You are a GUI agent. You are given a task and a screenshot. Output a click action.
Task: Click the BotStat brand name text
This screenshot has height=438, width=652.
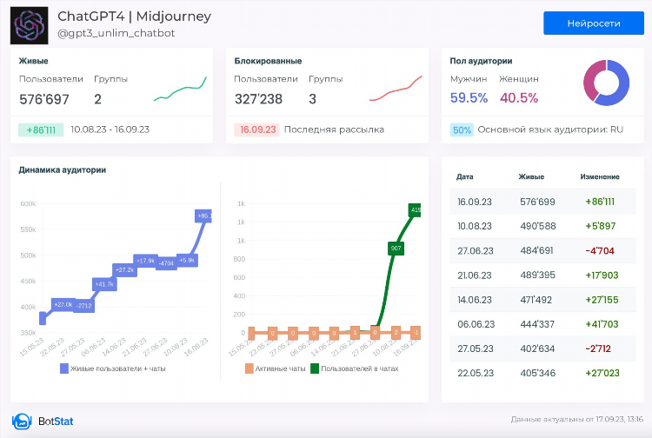56,421
